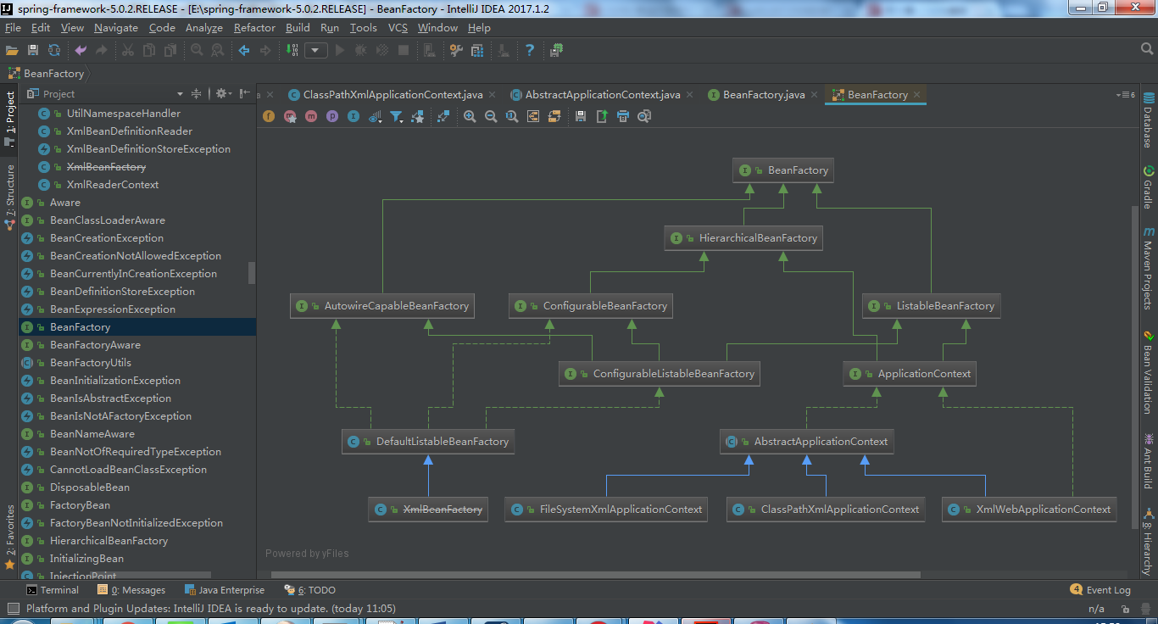Zoom out of the diagram
This screenshot has width=1158, height=624.
click(x=491, y=116)
